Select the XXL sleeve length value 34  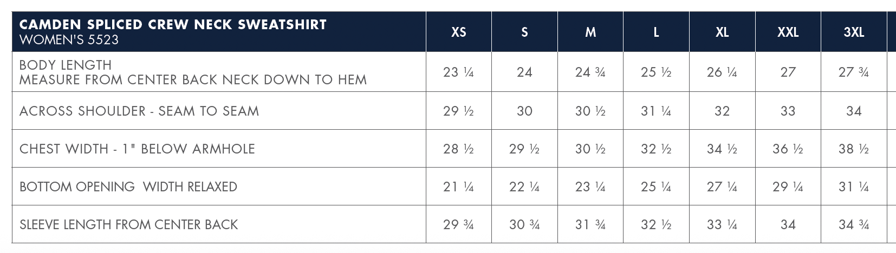point(788,224)
